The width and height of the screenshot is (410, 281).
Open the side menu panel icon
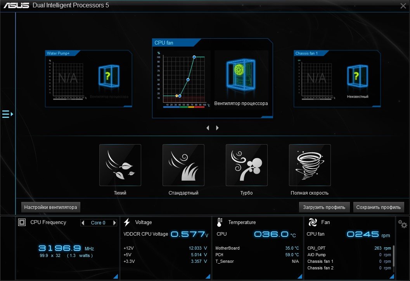[8, 114]
